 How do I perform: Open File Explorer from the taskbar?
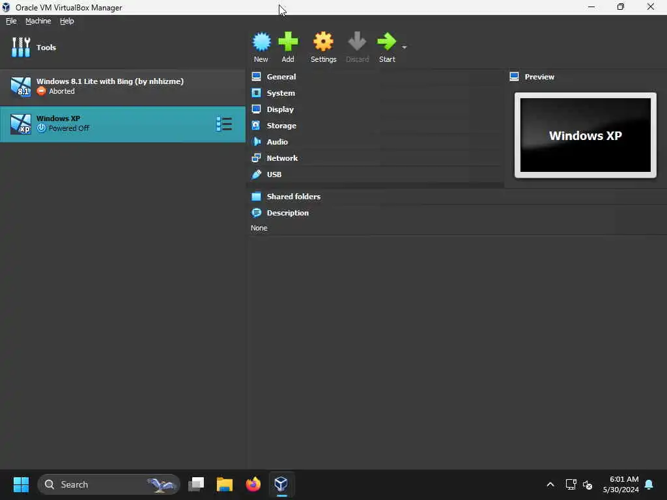pos(225,484)
